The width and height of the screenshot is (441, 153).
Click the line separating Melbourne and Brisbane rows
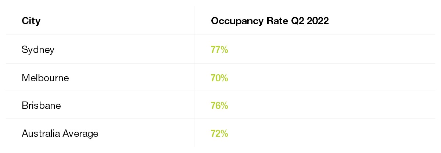(220, 91)
